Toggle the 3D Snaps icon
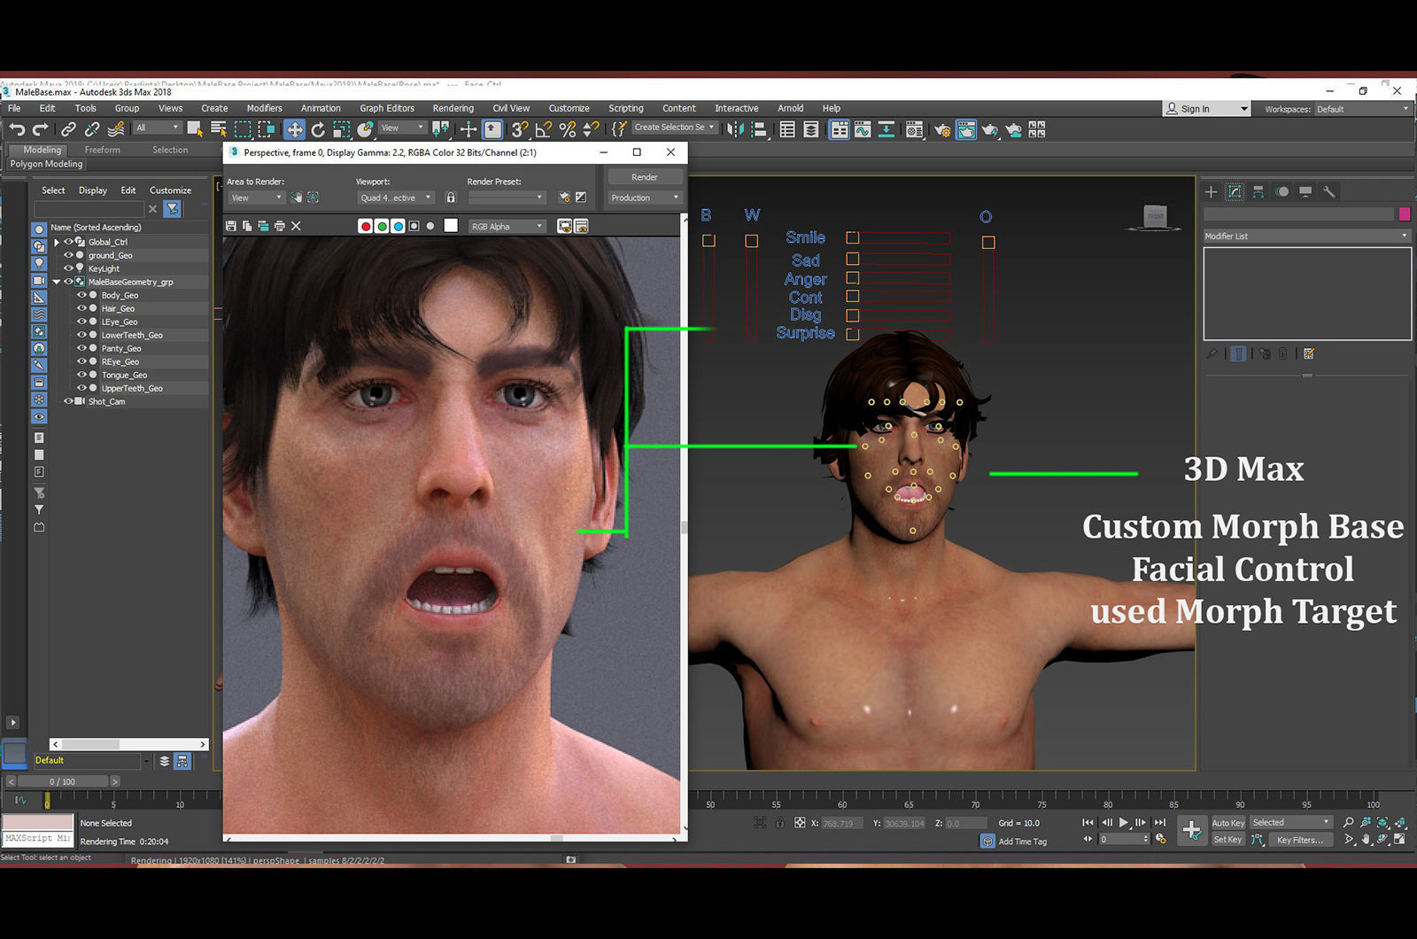 pyautogui.click(x=520, y=129)
